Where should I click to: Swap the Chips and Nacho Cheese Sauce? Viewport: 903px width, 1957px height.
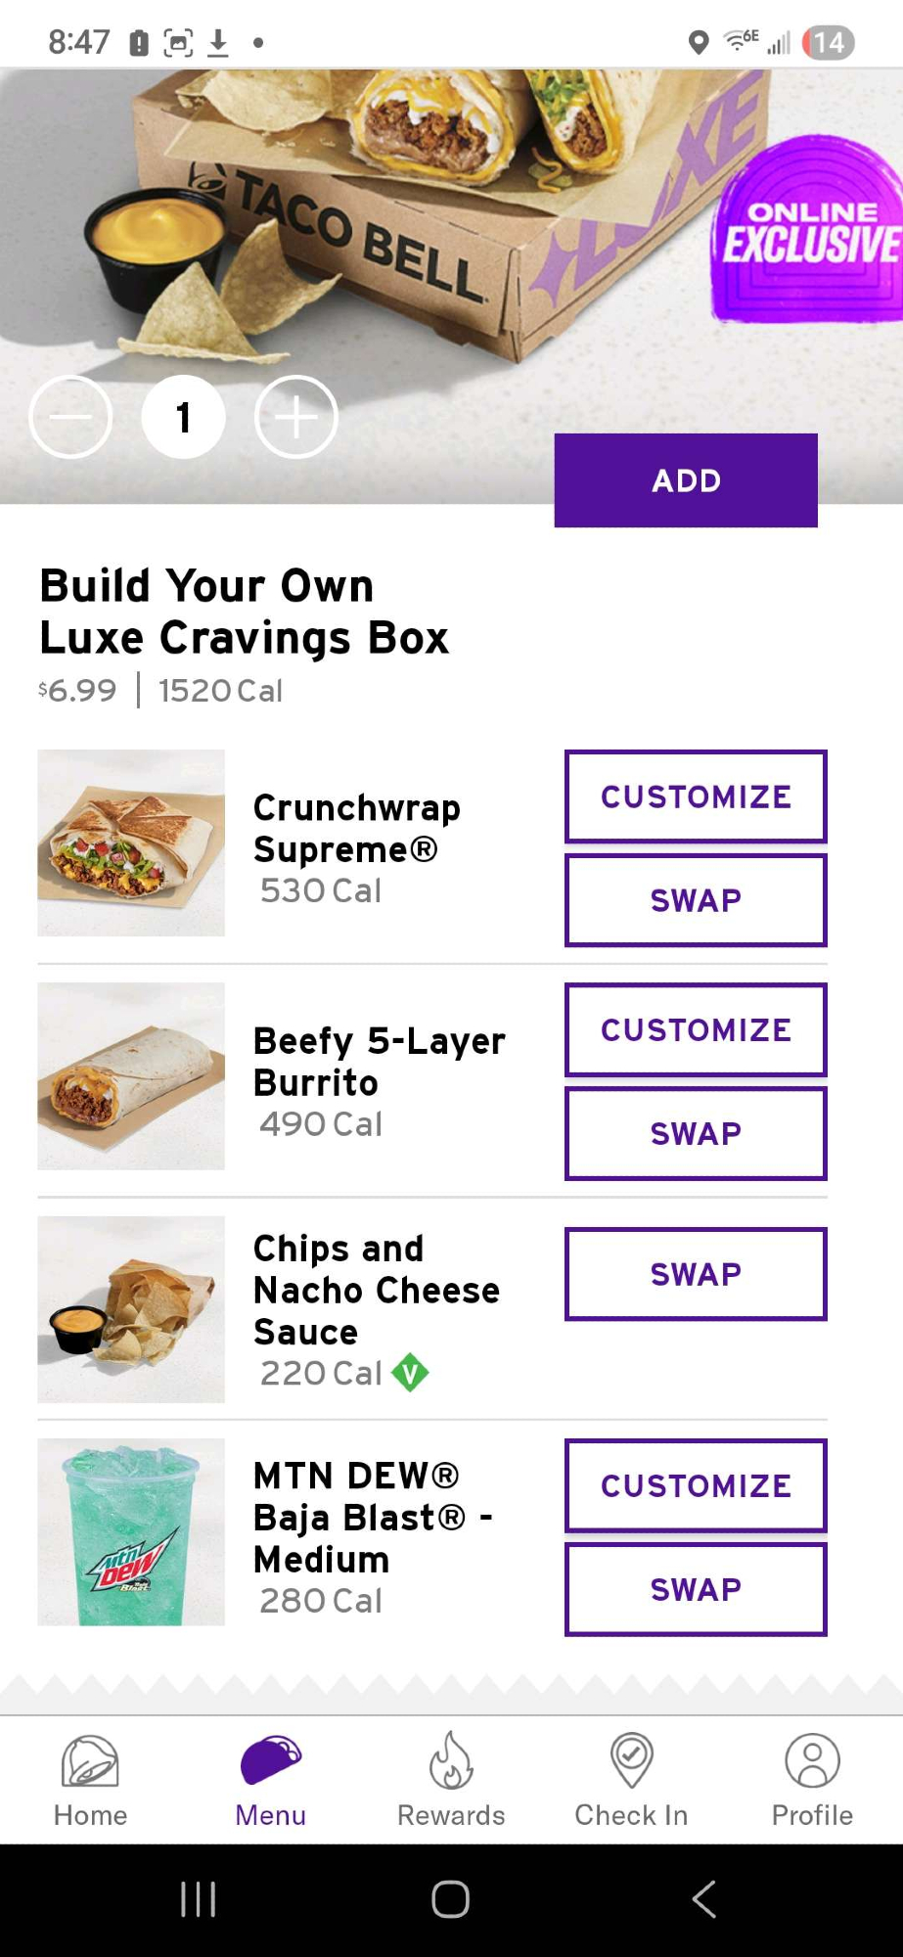point(696,1274)
